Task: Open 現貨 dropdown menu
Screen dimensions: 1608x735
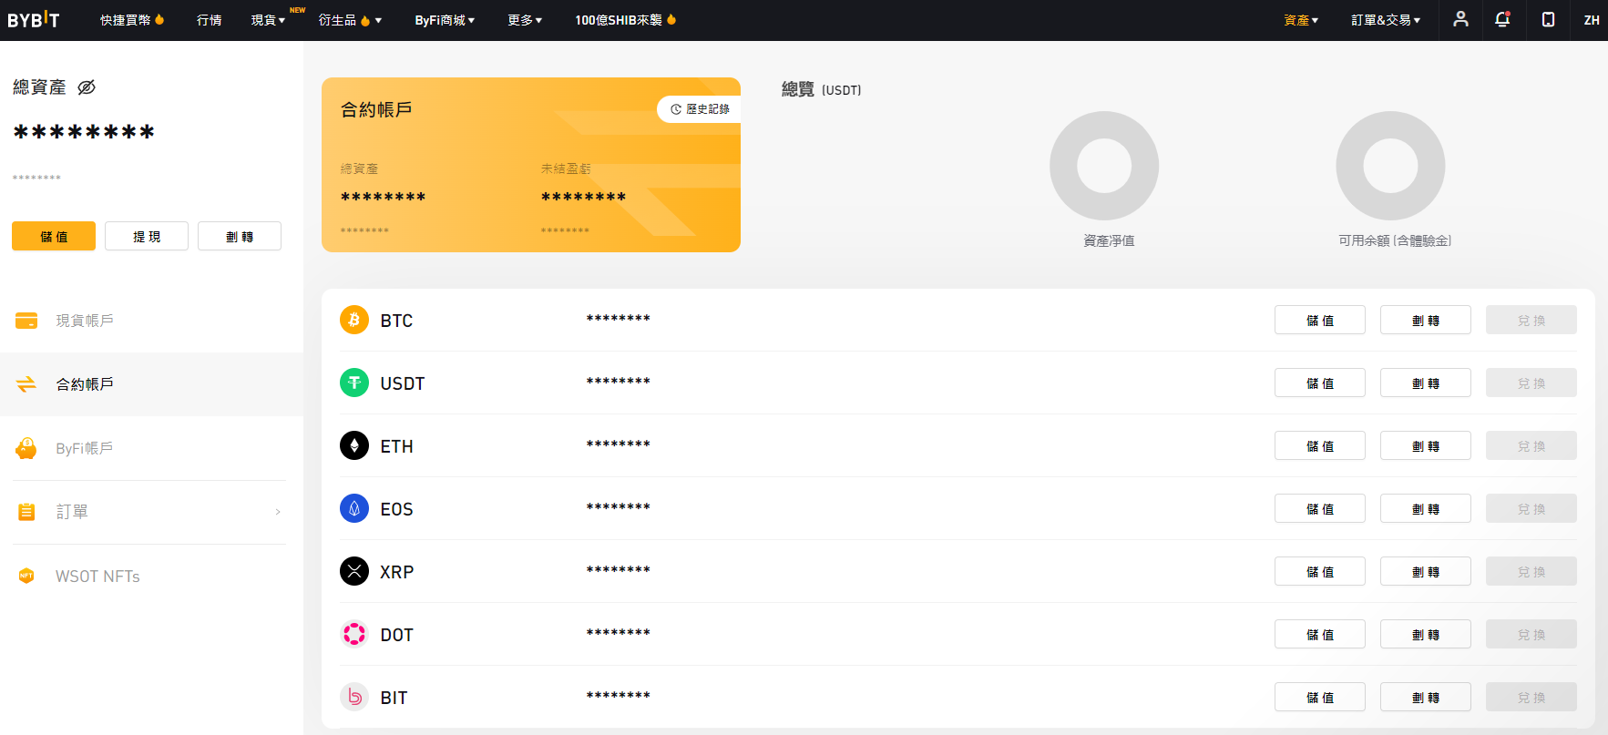Action: click(x=268, y=20)
